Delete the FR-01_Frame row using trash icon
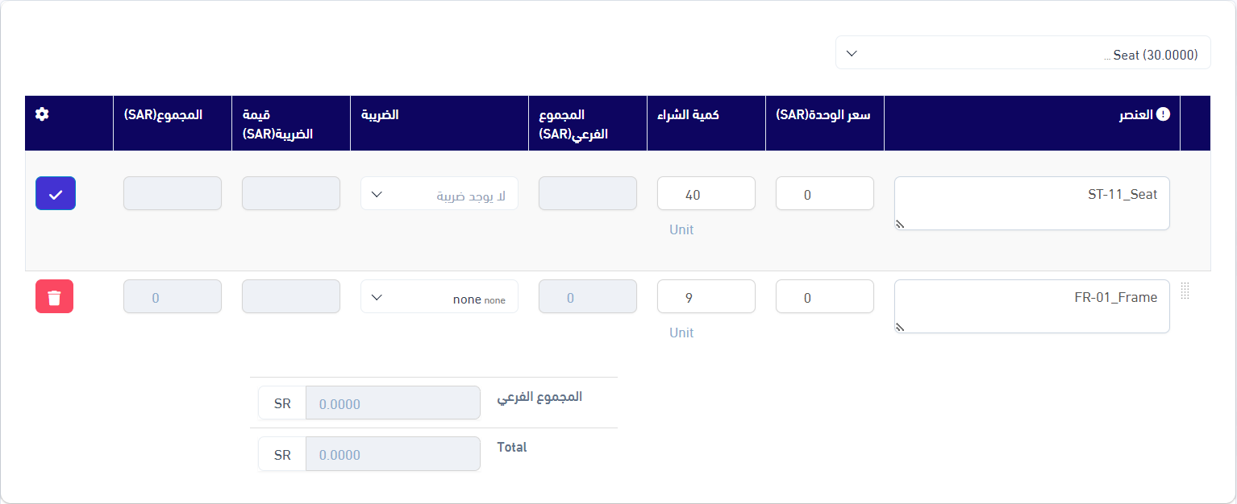 (x=54, y=297)
